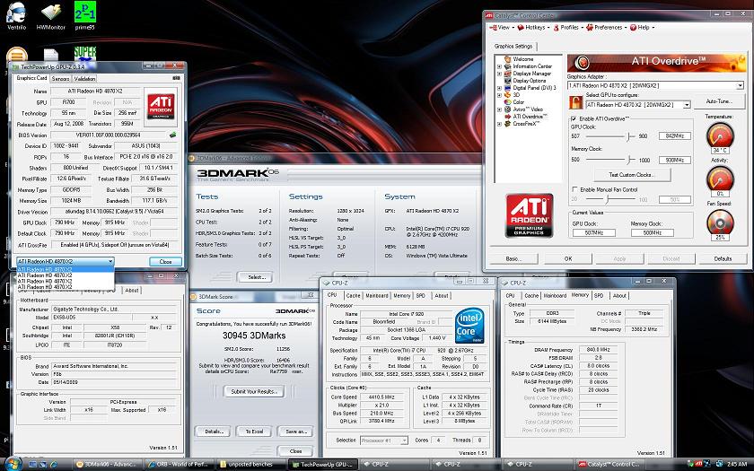Open CPU-Z Processor #1 selection dropdown
The width and height of the screenshot is (754, 471).
(x=404, y=440)
